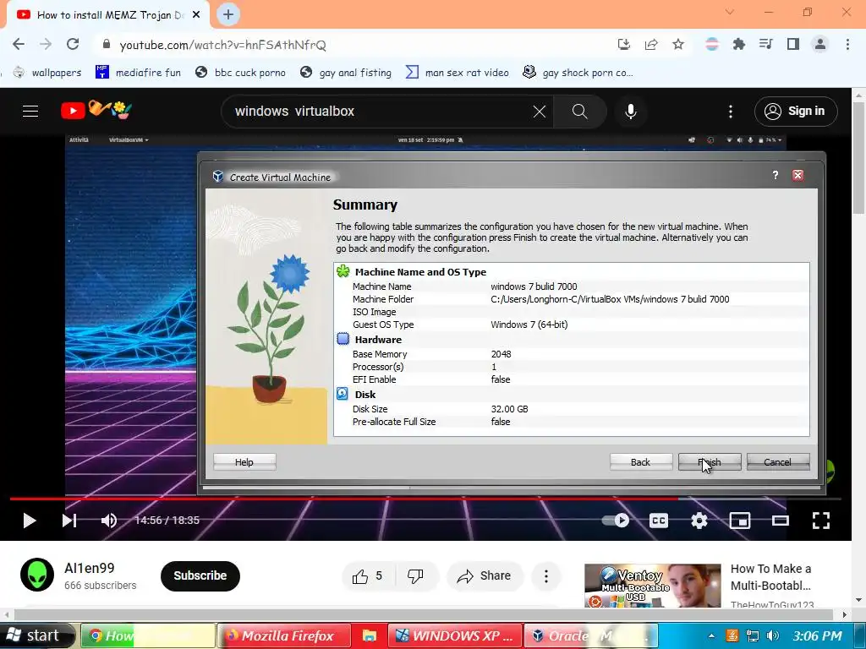Open the extensions puzzle icon
The height and width of the screenshot is (649, 866).
pos(738,45)
